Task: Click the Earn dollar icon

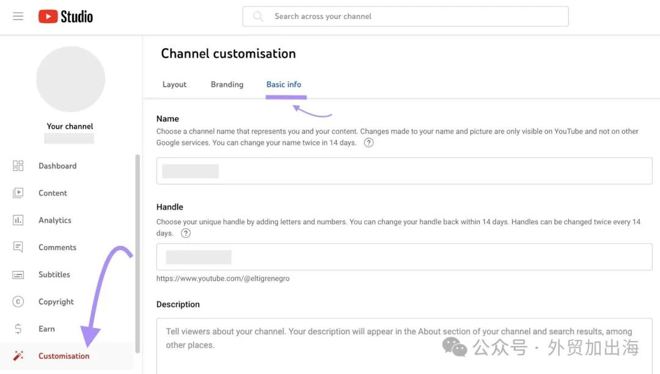Action: point(18,329)
